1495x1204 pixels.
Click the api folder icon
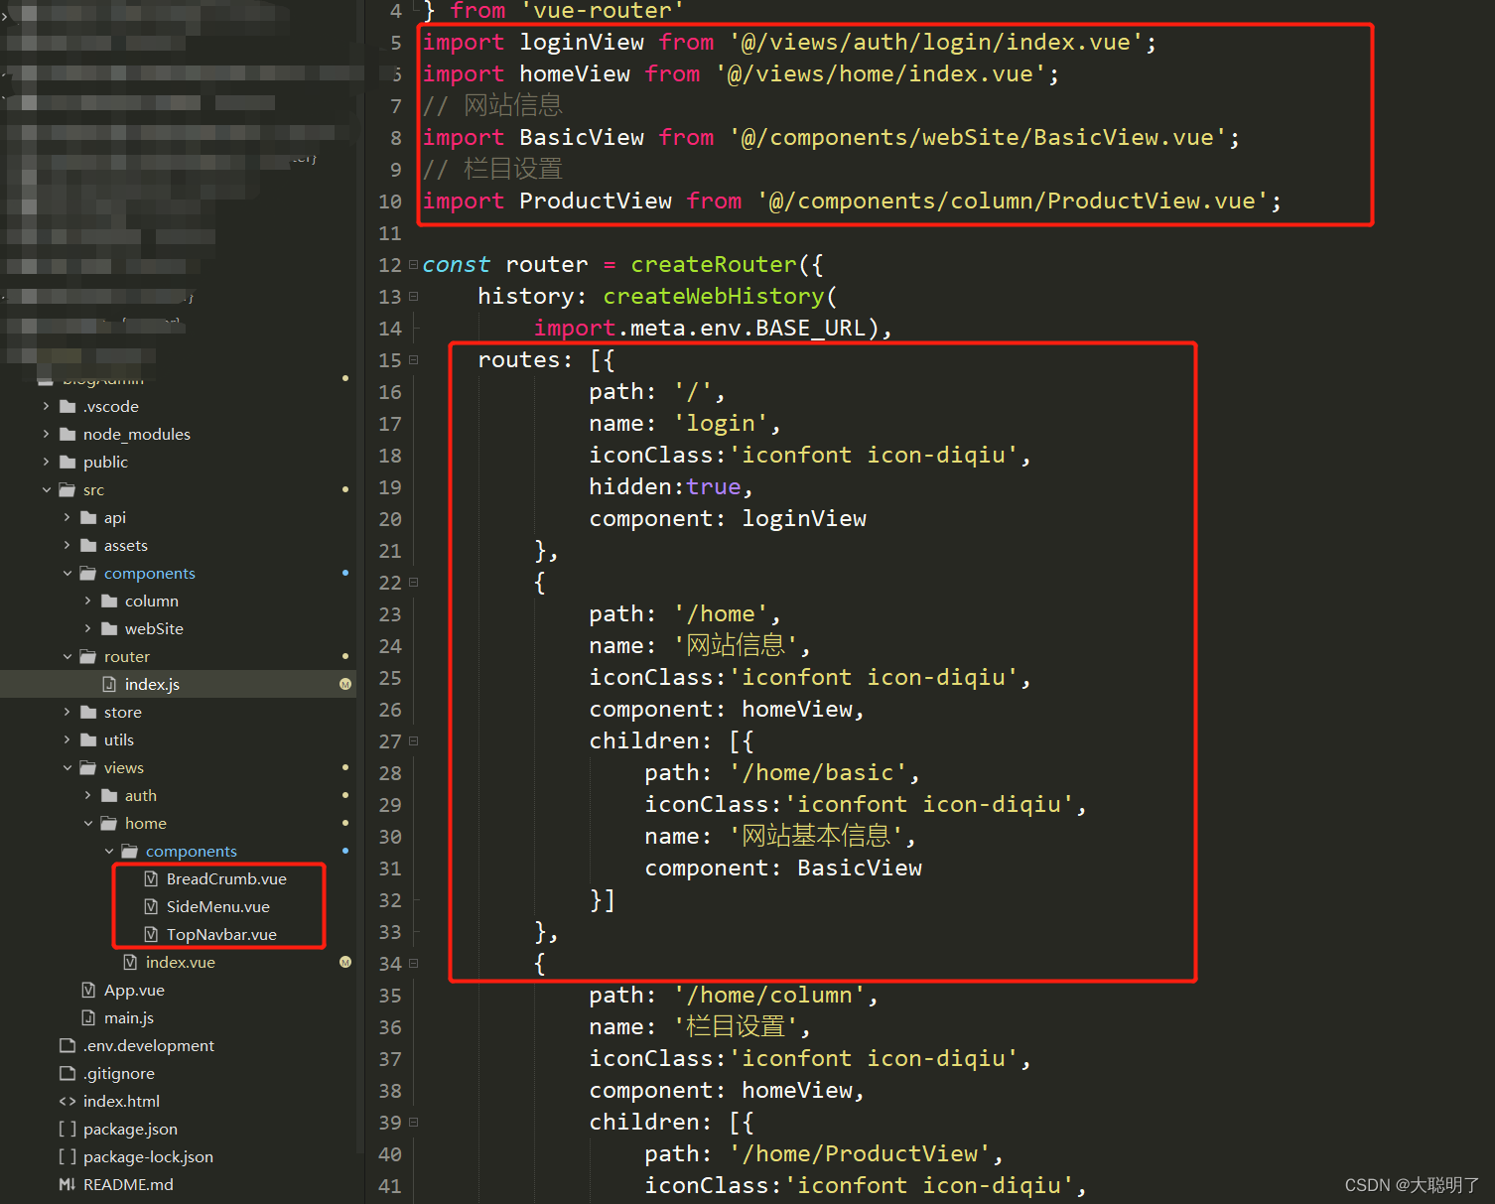click(x=88, y=517)
